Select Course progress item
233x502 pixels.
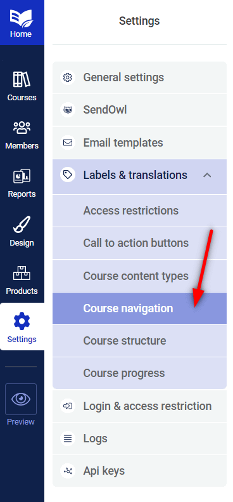pyautogui.click(x=140, y=373)
